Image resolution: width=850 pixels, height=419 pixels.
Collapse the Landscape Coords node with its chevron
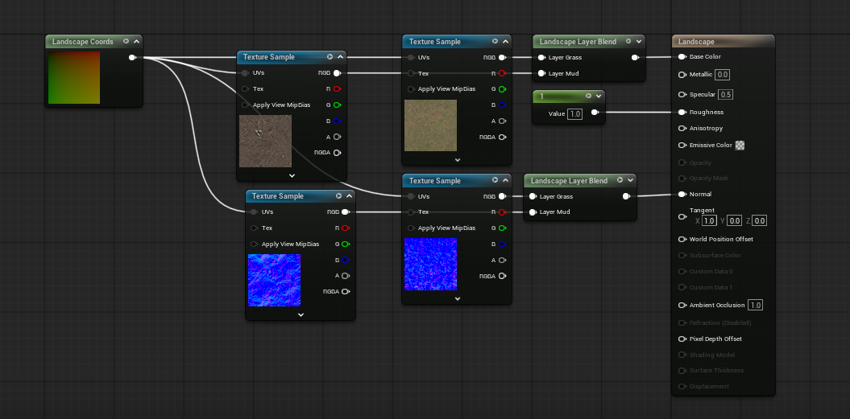(x=136, y=41)
